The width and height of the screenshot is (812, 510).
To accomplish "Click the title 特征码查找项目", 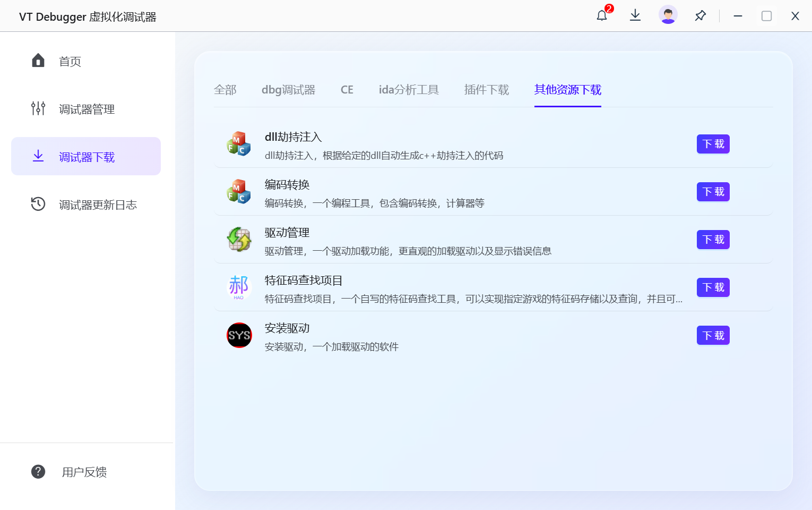I will pos(304,280).
